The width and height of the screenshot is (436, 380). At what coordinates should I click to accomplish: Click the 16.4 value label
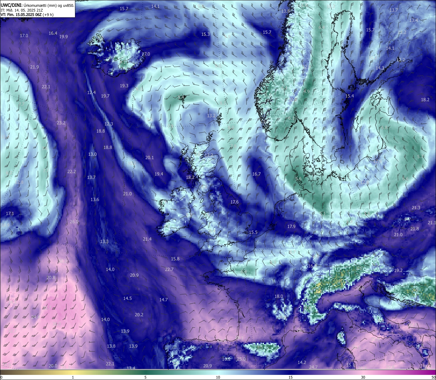[x=53, y=33]
